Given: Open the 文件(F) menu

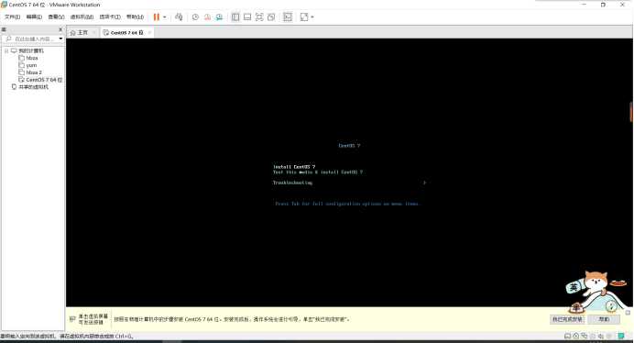Looking at the screenshot, I should coord(13,17).
